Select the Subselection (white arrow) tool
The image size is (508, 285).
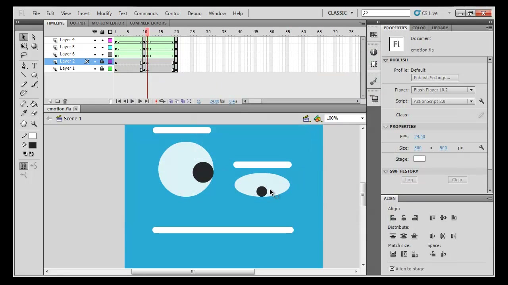(34, 37)
